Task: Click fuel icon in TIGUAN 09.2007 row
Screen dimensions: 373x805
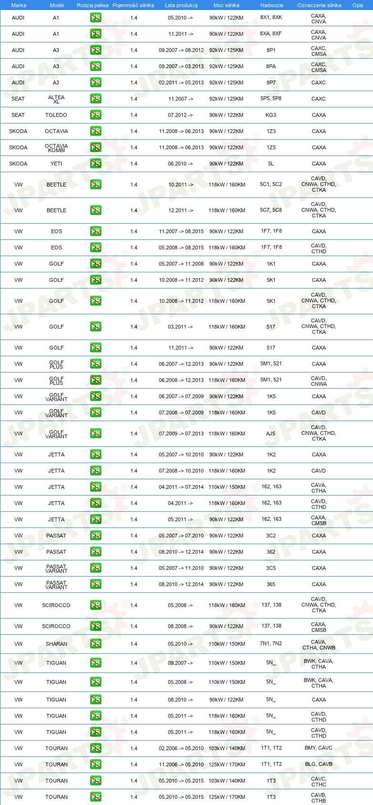Action: tap(95, 663)
